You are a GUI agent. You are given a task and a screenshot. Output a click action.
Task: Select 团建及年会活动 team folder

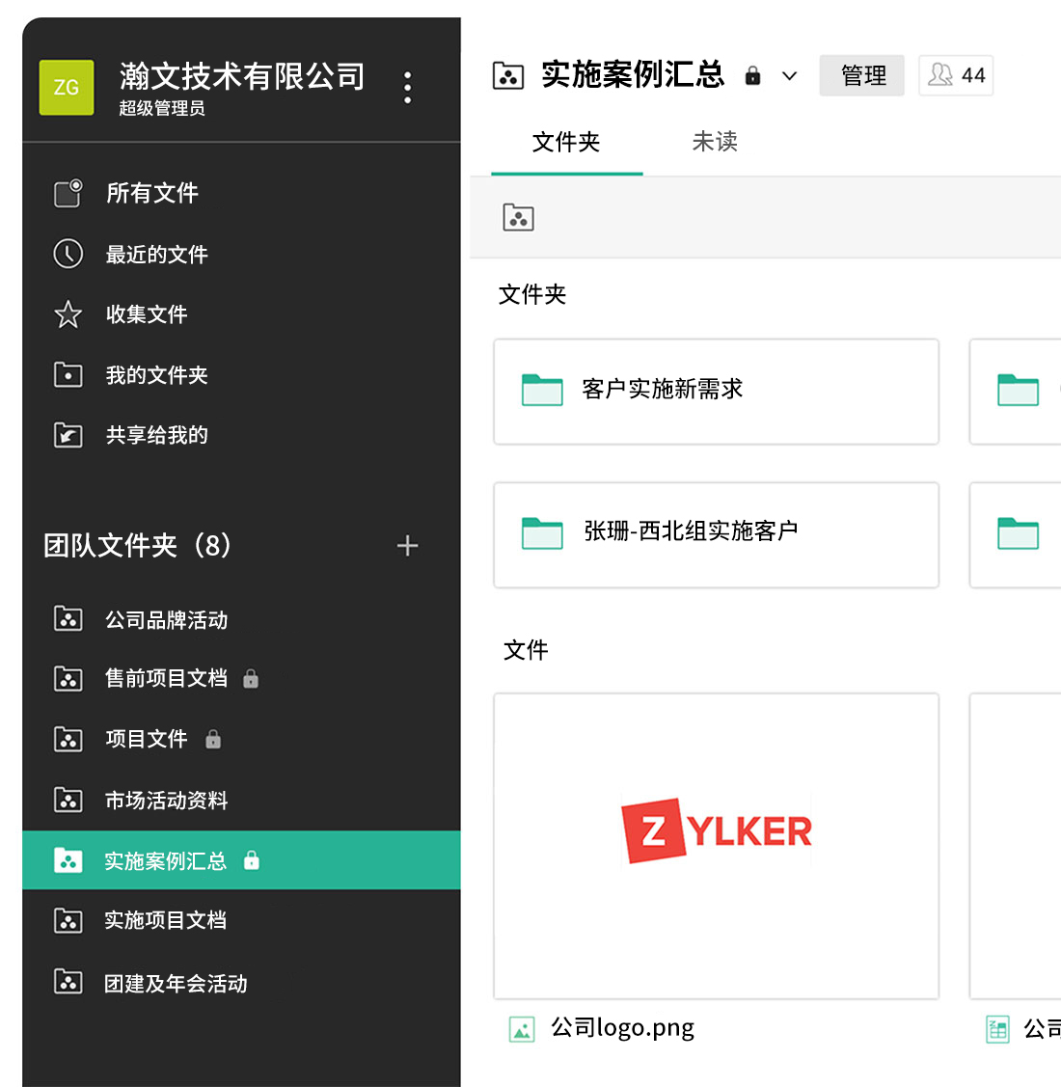click(176, 984)
